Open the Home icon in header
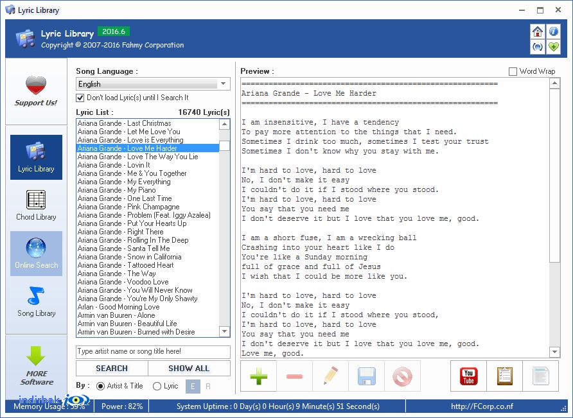573x418 pixels. [x=538, y=31]
